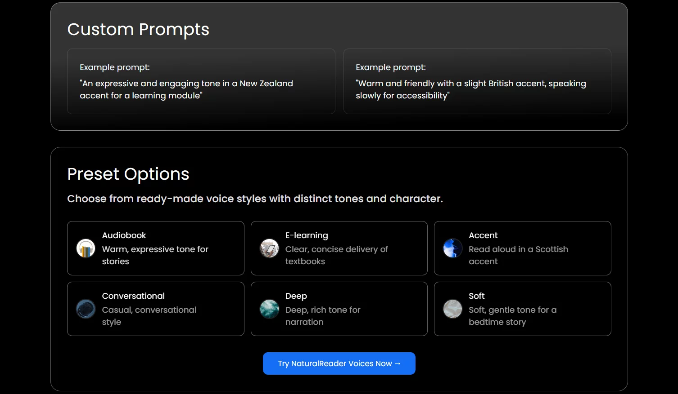
Task: Select the Soft preset title
Action: pos(476,296)
